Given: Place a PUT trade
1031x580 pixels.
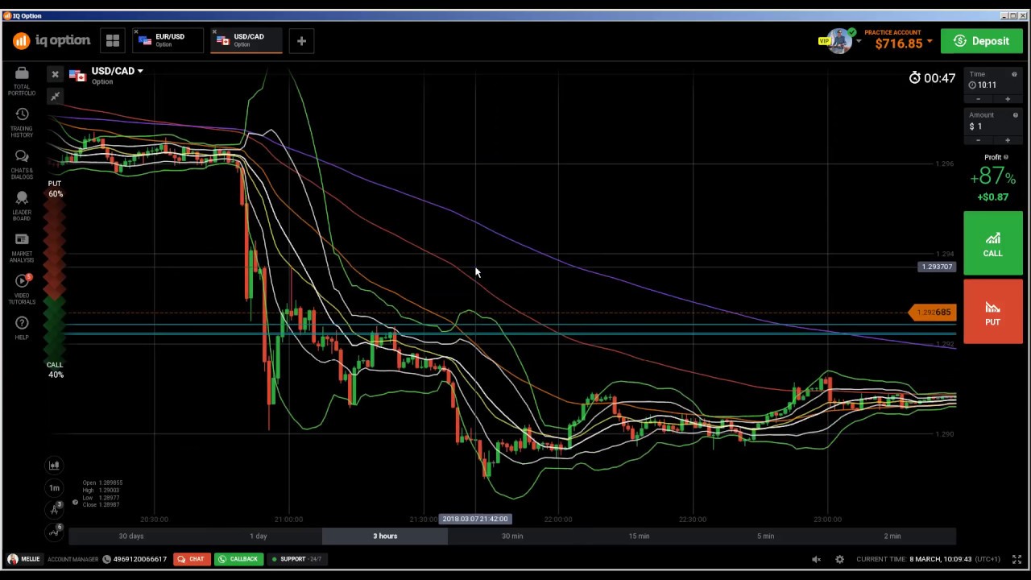Looking at the screenshot, I should click(x=992, y=312).
